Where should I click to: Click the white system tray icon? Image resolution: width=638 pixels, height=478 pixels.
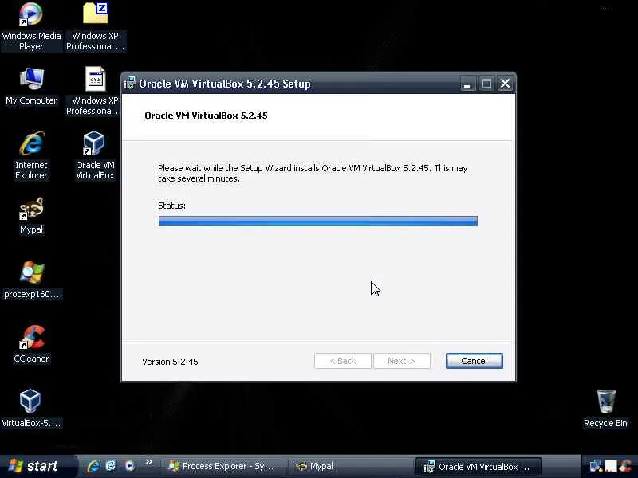pos(611,467)
